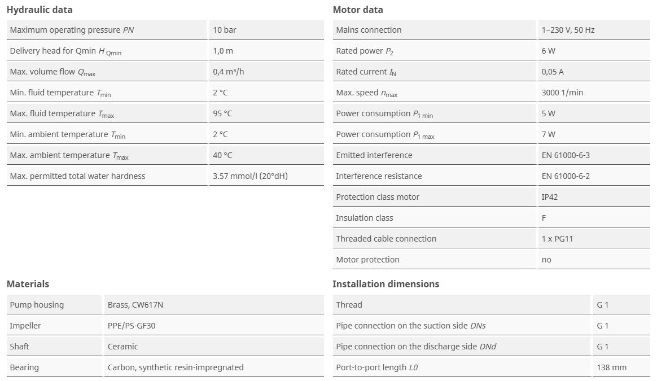657x381 pixels.
Task: Click the Installation dimensions heading
Action: [386, 284]
